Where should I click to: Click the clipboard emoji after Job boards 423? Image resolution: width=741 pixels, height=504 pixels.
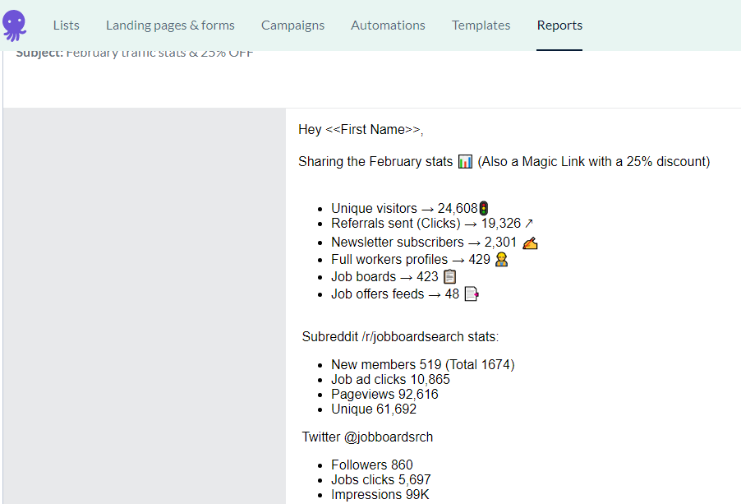[x=450, y=276]
